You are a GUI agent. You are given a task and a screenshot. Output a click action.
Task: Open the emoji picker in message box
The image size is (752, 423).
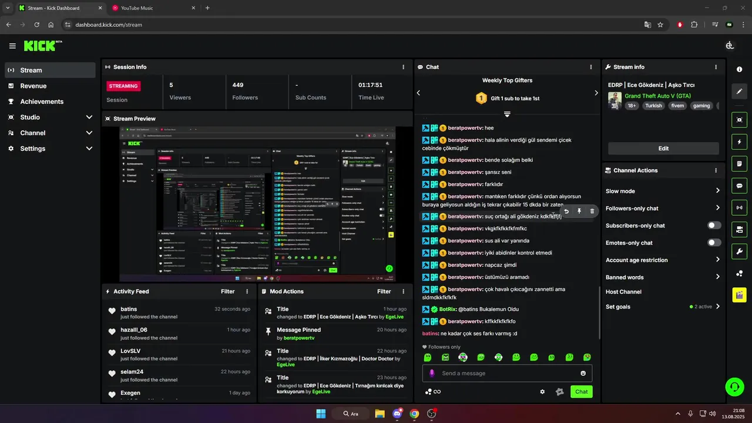coord(583,373)
